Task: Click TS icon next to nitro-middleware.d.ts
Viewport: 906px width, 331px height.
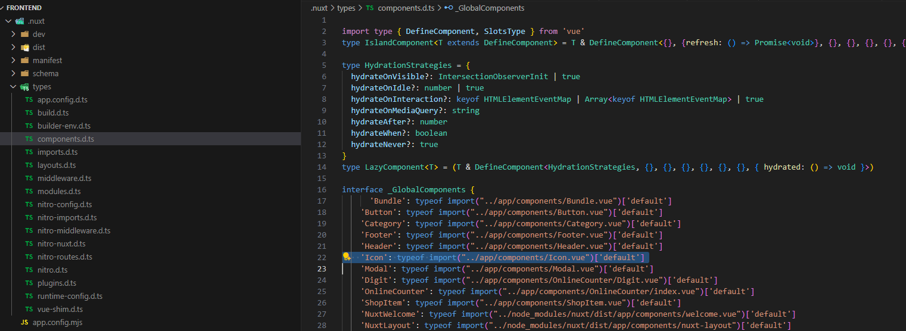Action: [x=29, y=230]
